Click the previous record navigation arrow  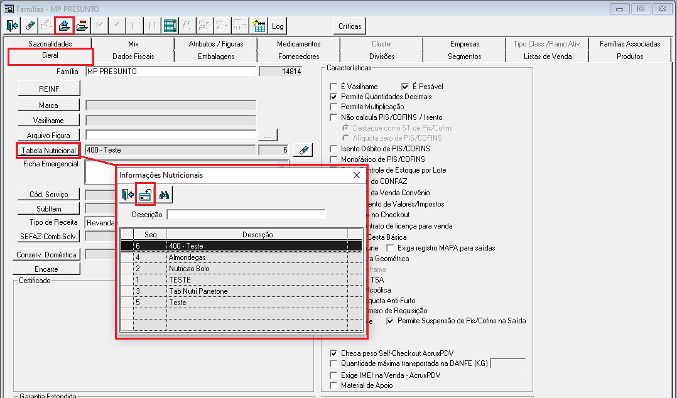117,26
